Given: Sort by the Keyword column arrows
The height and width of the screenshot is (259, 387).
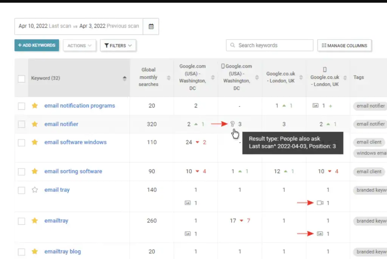Looking at the screenshot, I should 125,78.
